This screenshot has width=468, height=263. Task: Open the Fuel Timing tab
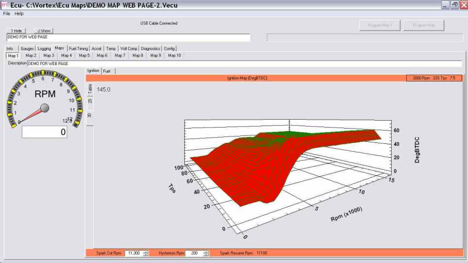78,49
